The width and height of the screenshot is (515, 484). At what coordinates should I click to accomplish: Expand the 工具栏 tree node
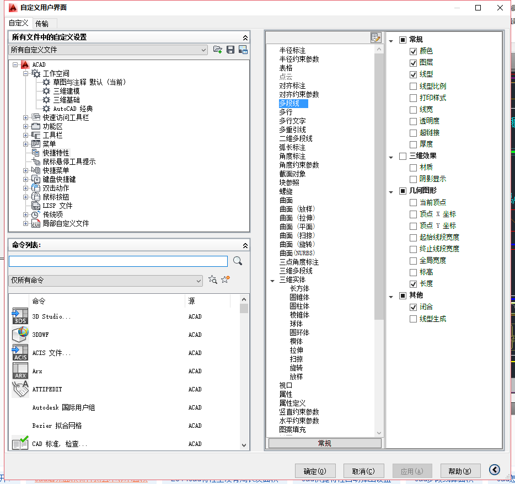pos(25,135)
